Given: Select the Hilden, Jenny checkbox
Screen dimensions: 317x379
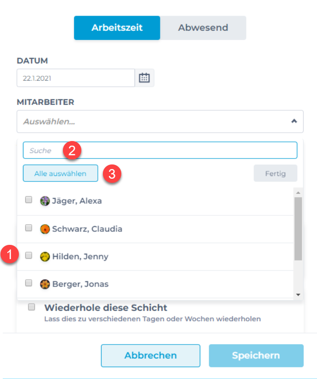Looking at the screenshot, I should click(x=28, y=255).
